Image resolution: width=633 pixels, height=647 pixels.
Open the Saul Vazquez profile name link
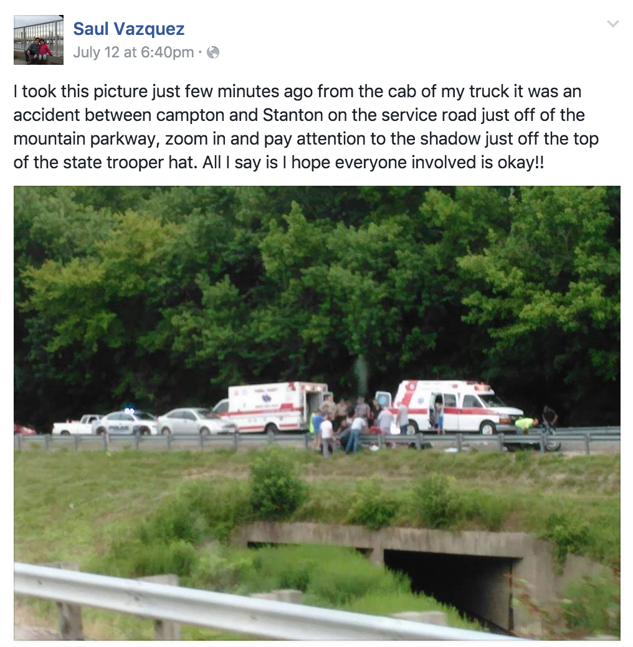point(129,29)
